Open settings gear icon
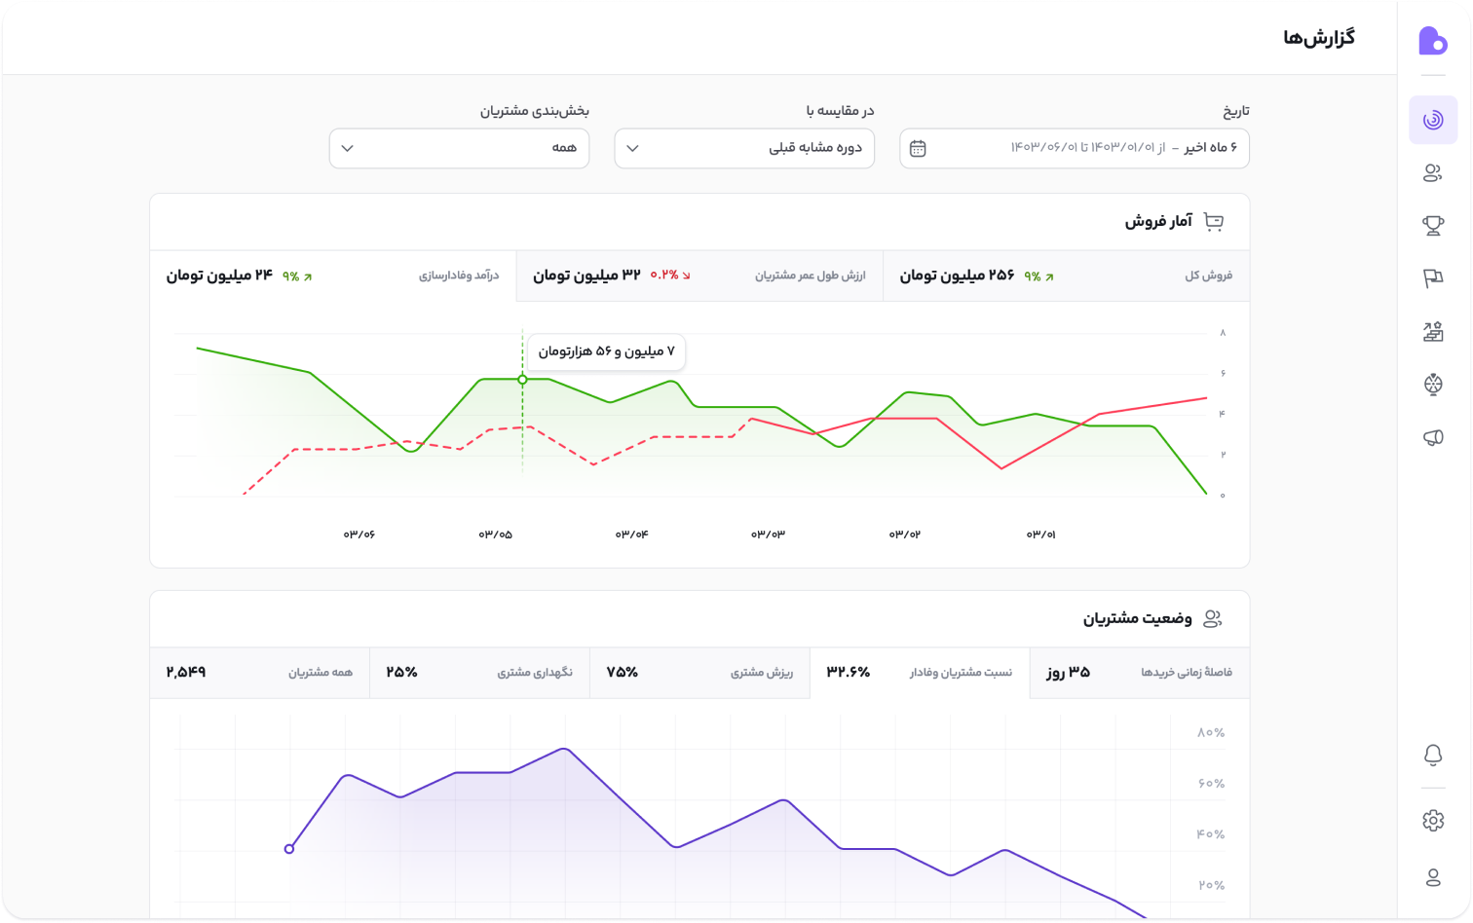The width and height of the screenshot is (1473, 923). click(x=1433, y=821)
